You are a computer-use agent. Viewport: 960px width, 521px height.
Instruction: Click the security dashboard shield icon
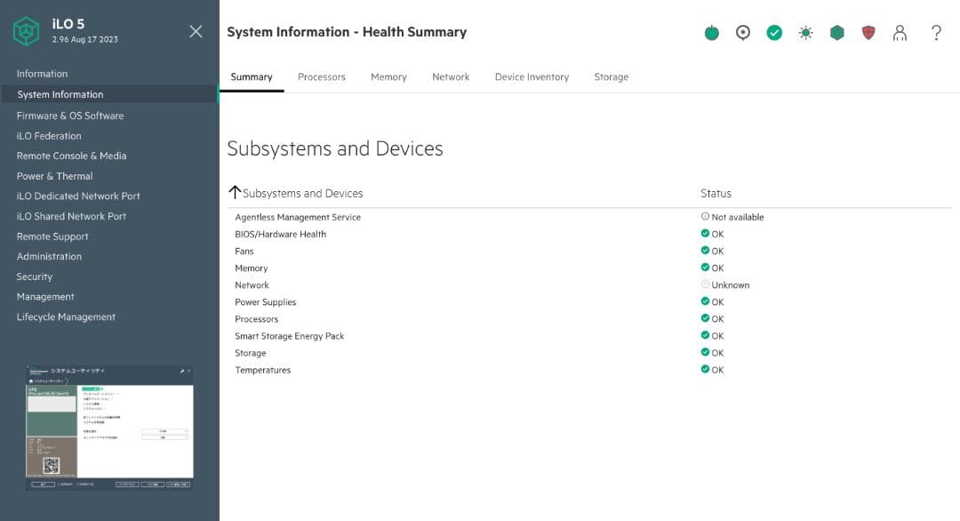(x=868, y=32)
